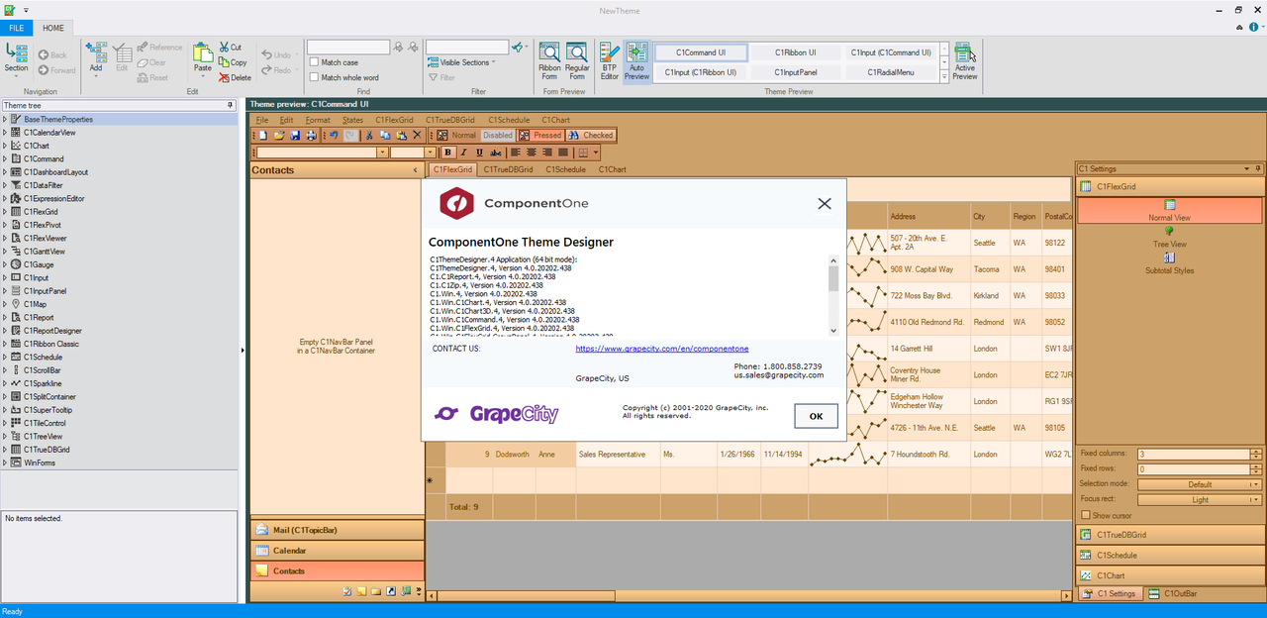Open Ribbon Form preview
The width and height of the screenshot is (1267, 618).
[549, 61]
